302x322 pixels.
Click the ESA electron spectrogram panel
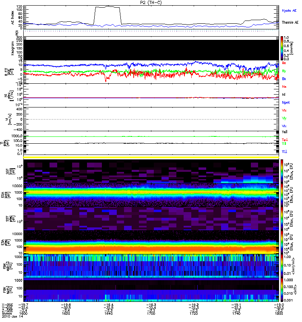click(x=151, y=242)
